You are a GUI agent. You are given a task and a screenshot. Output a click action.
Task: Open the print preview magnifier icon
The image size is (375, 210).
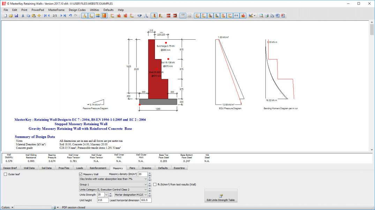[261, 16]
